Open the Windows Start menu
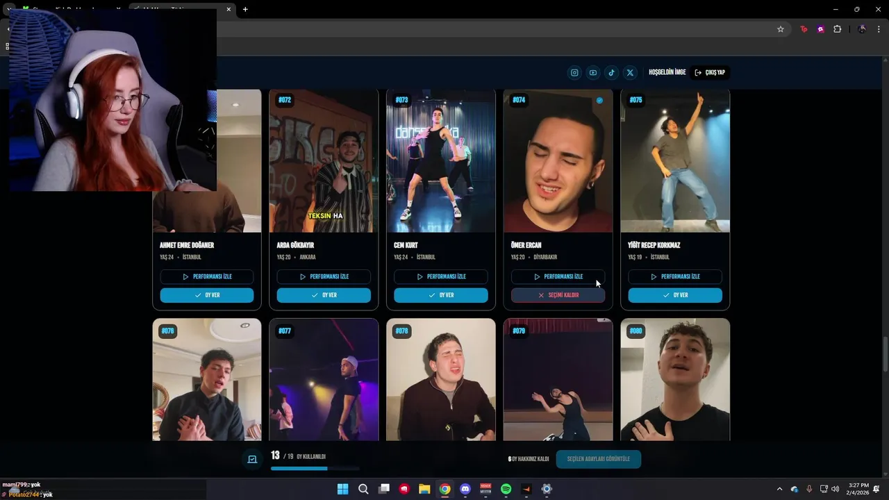The height and width of the screenshot is (500, 889). [x=342, y=489]
